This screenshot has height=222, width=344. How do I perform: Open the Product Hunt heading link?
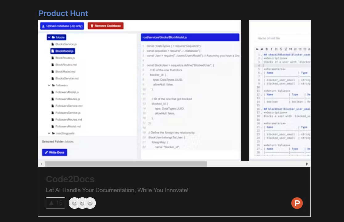pos(63,13)
